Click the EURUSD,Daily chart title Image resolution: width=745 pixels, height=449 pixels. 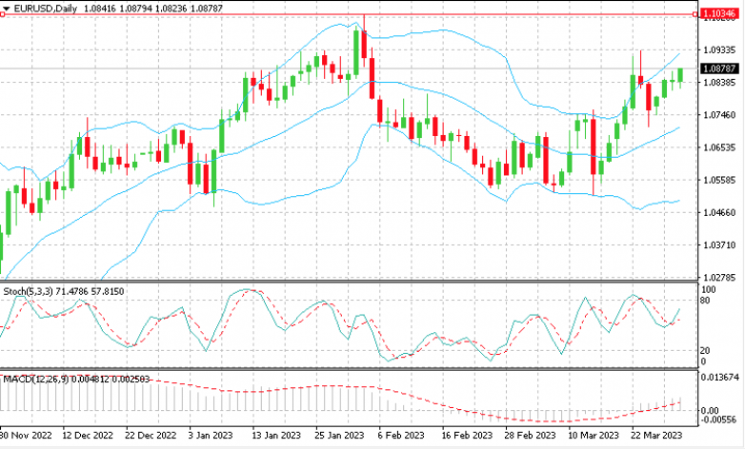pos(46,9)
